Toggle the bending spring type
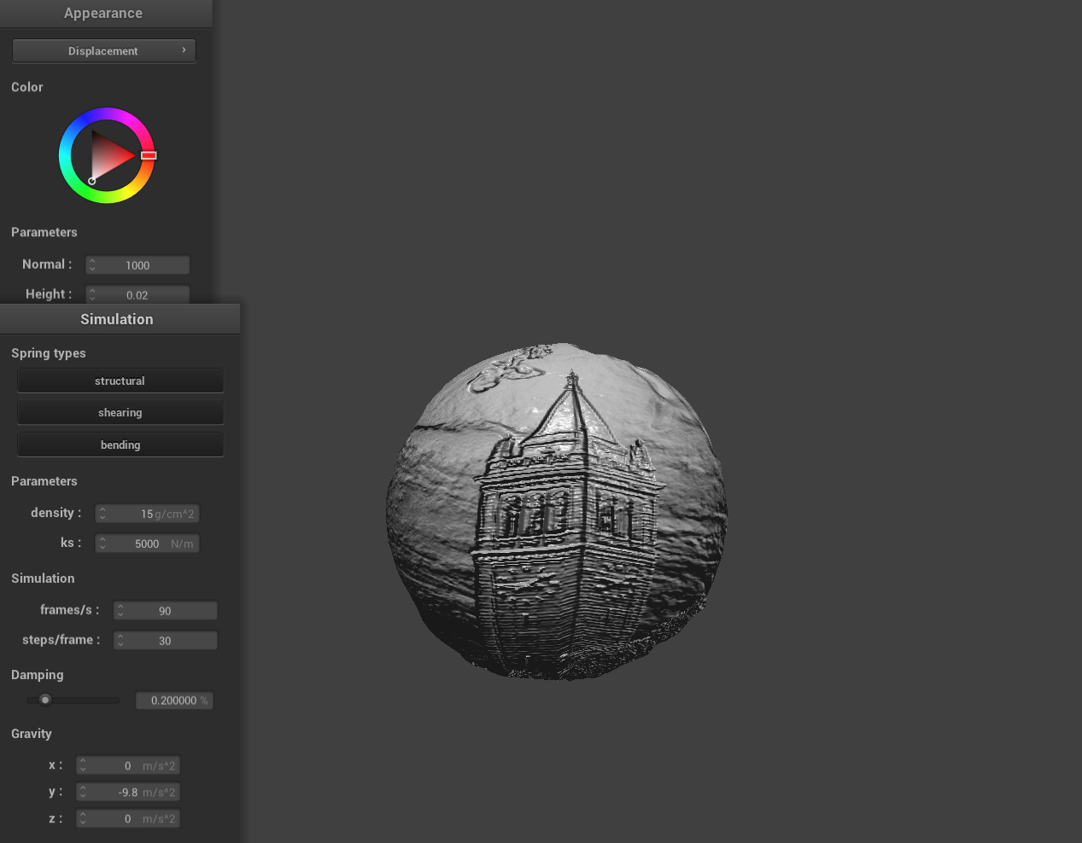Viewport: 1082px width, 843px height. (120, 445)
